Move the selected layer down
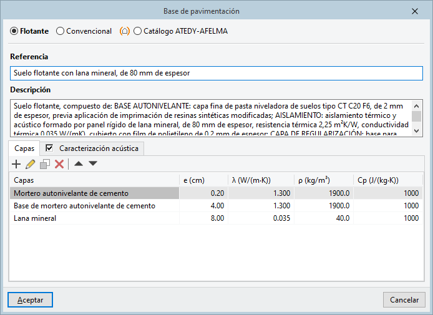The image size is (433, 315). coord(93,163)
